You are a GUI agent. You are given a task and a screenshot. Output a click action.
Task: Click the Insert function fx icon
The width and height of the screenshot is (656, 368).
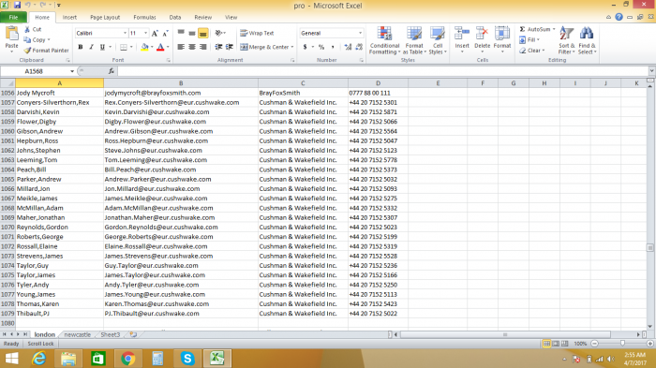tap(112, 71)
